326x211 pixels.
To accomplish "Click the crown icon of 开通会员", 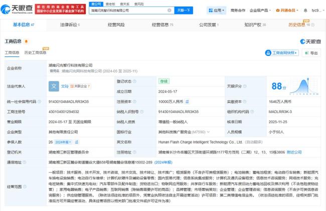I will (277, 10).
